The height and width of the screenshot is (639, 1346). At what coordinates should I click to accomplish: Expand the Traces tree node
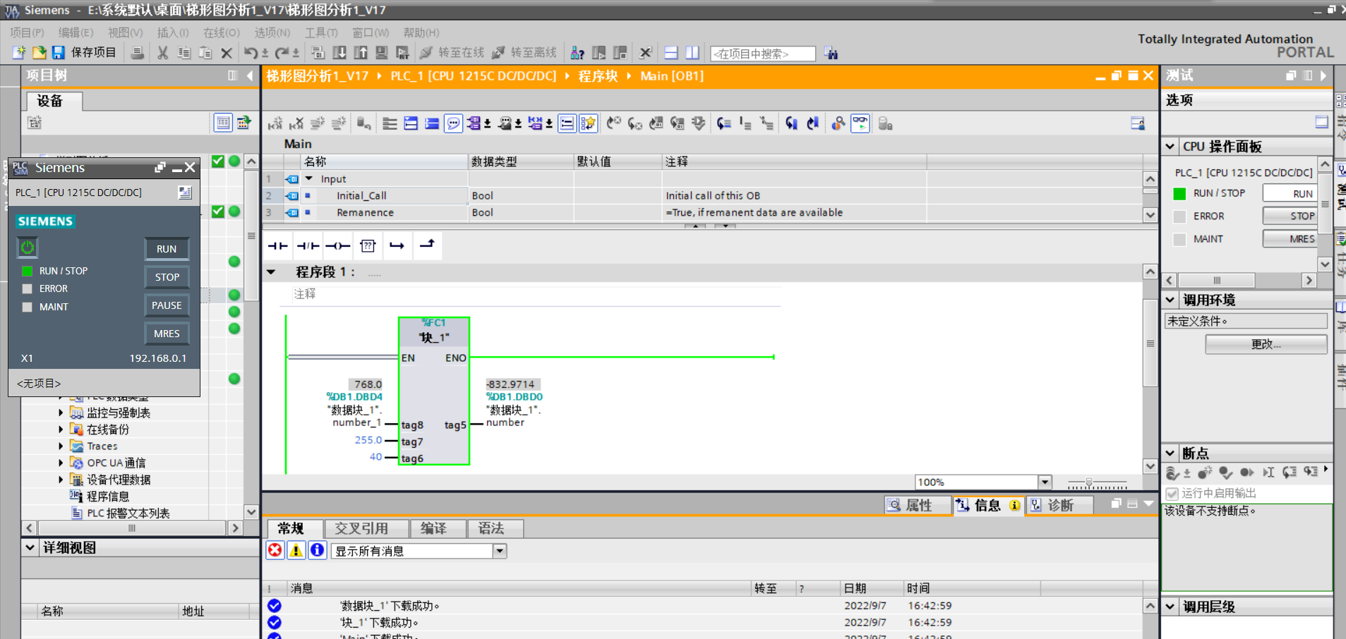point(61,446)
